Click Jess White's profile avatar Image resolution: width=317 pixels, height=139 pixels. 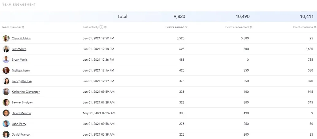click(x=6, y=49)
